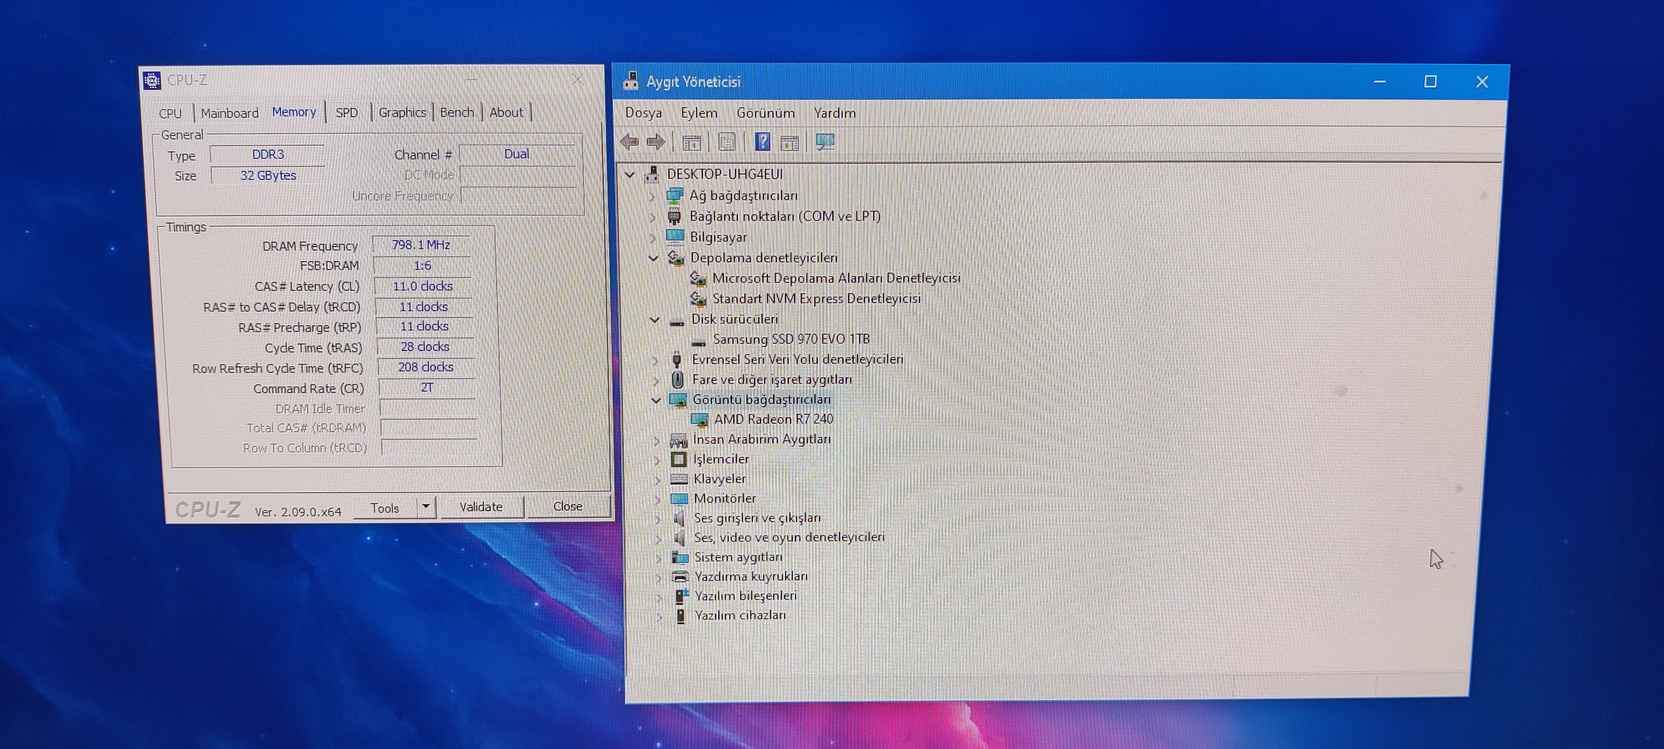Click the Klavyeler keyboard icon
The width and height of the screenshot is (1664, 749).
pos(679,479)
